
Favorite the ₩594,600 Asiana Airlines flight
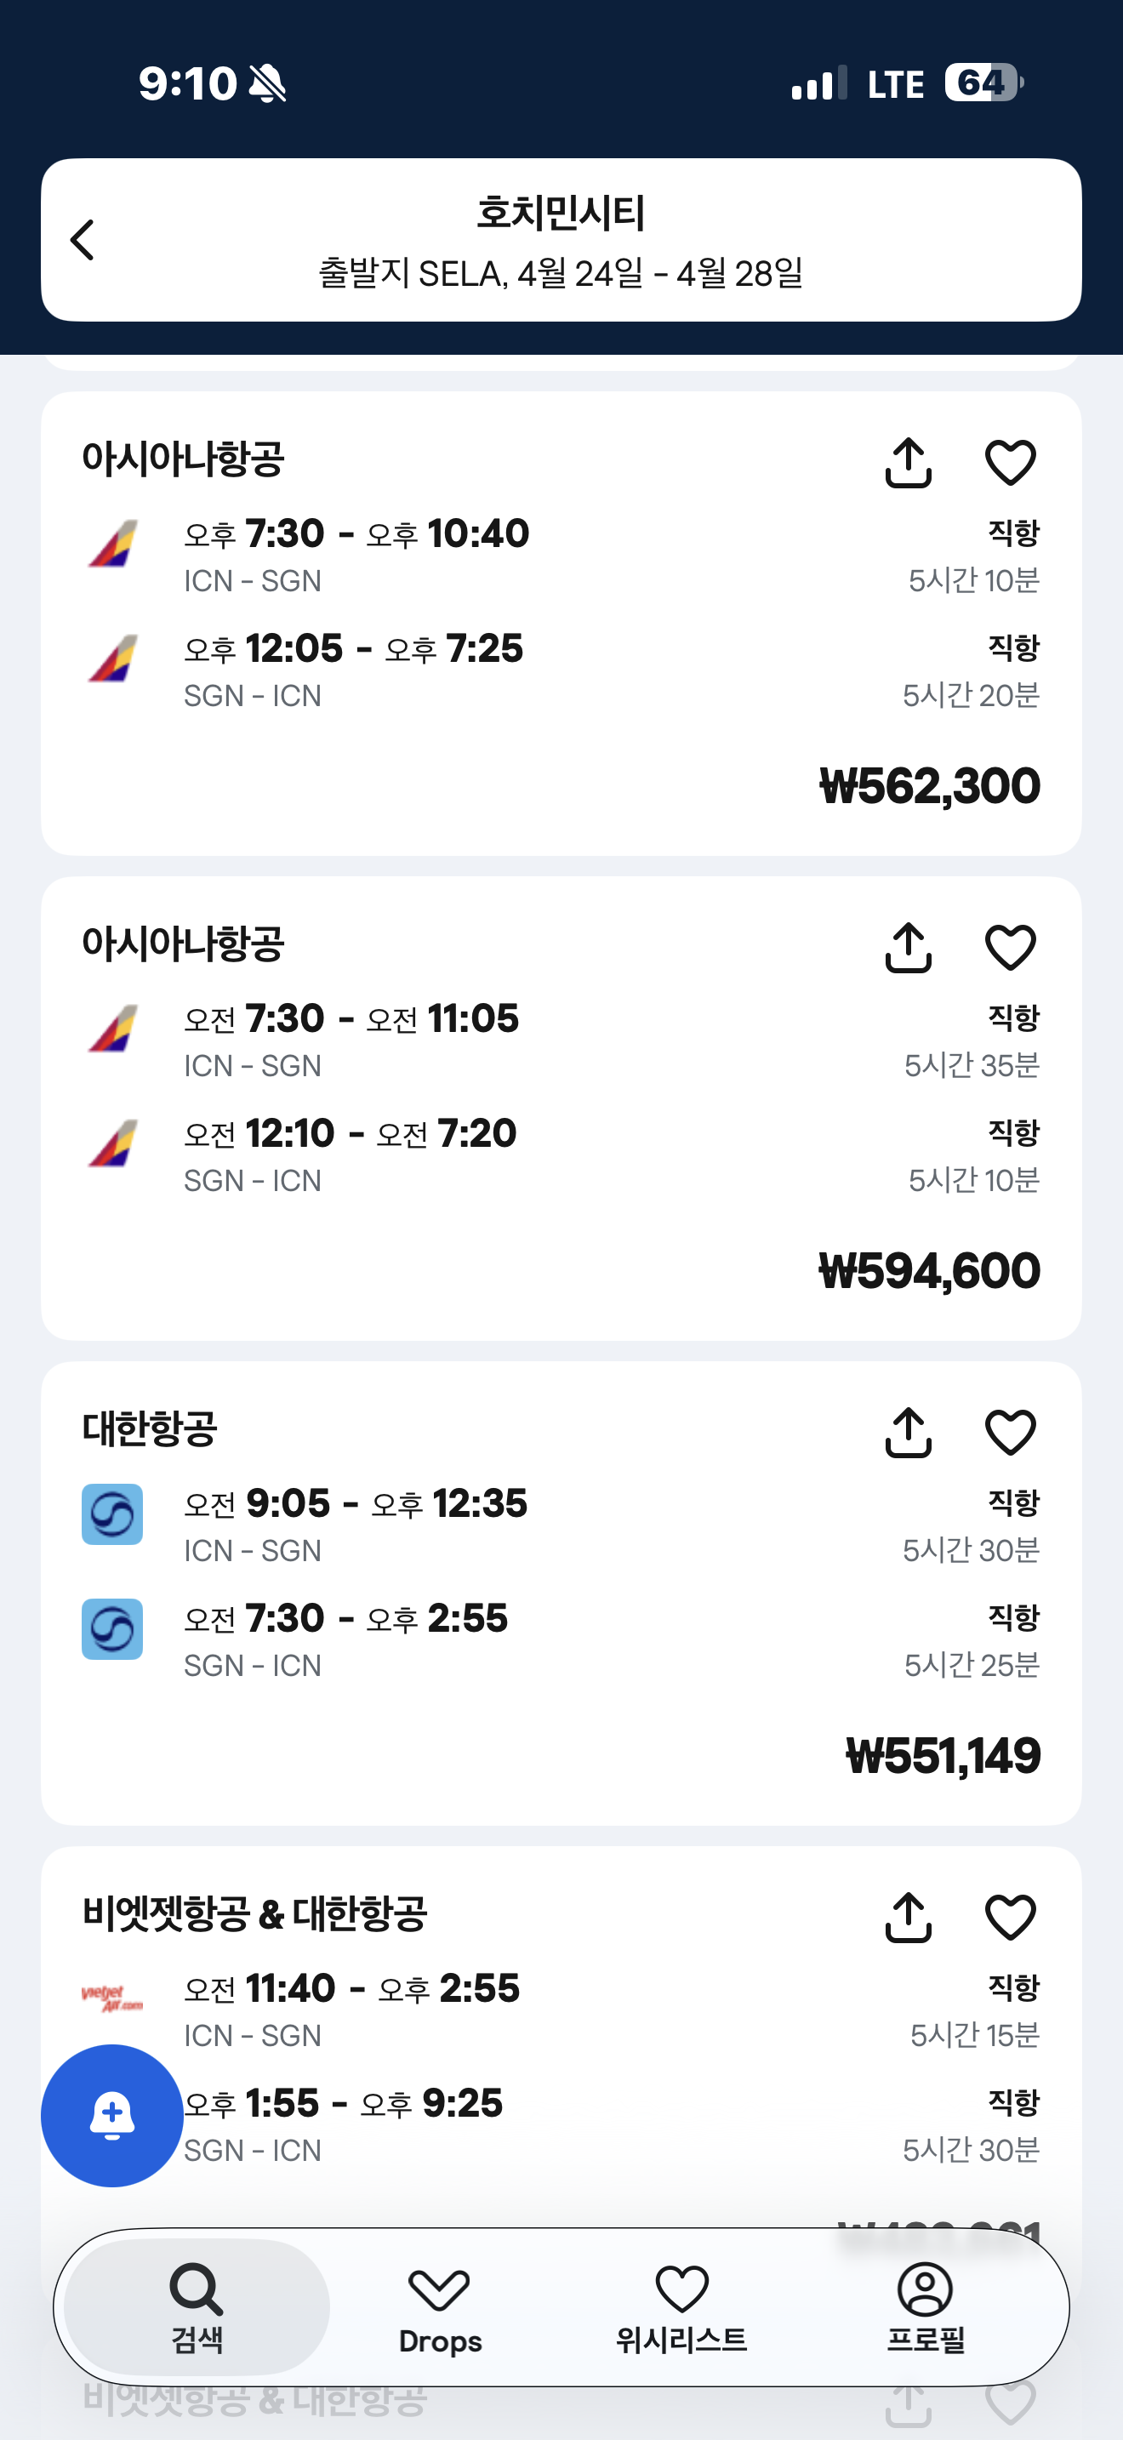pyautogui.click(x=1011, y=948)
